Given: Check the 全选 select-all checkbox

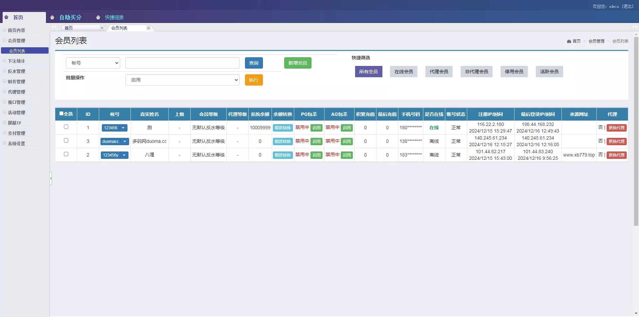Looking at the screenshot, I should [61, 114].
